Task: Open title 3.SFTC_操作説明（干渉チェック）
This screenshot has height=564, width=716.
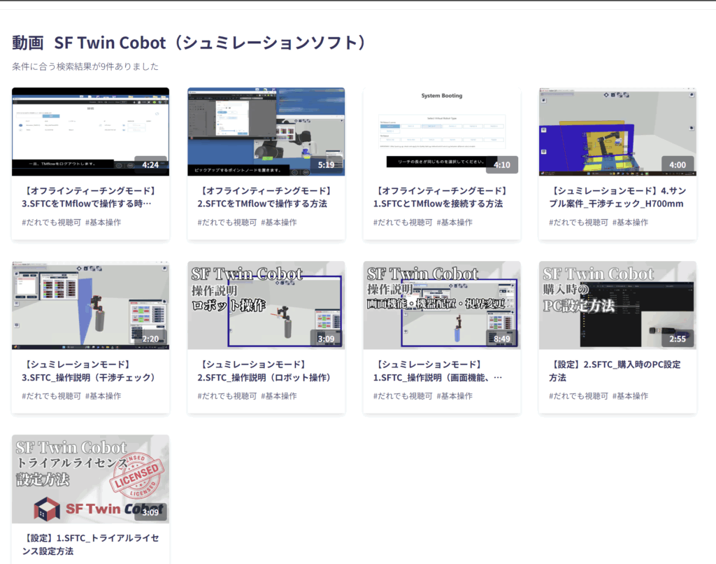Action: coord(89,371)
